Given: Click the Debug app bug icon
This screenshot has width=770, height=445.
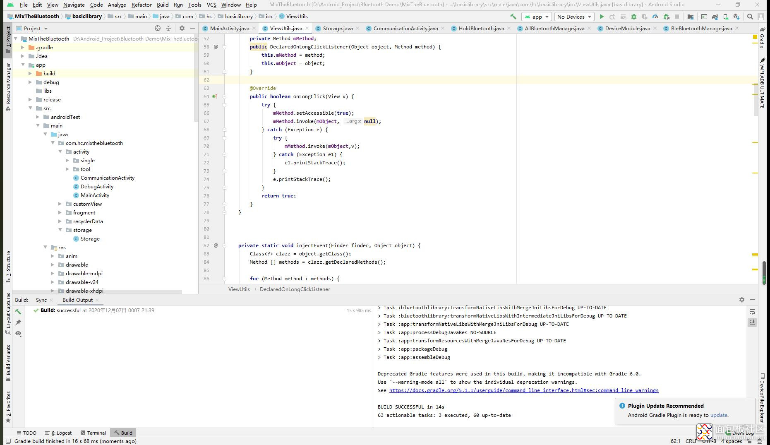Looking at the screenshot, I should (634, 17).
